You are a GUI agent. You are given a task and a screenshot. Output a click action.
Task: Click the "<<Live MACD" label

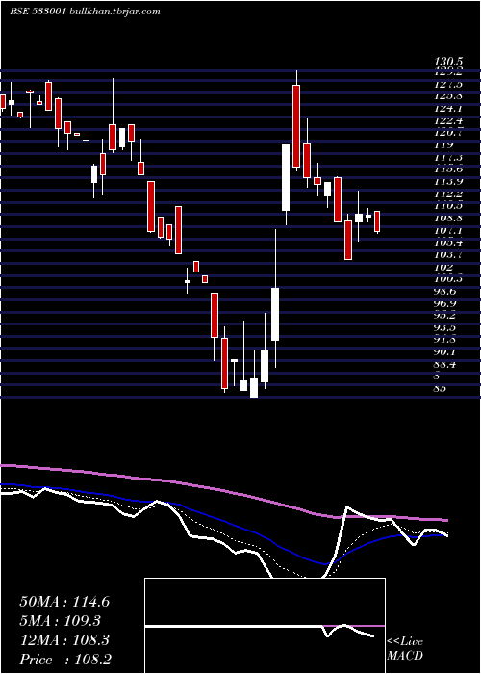coord(405,648)
